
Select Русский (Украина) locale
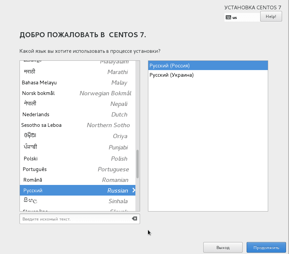(208, 75)
